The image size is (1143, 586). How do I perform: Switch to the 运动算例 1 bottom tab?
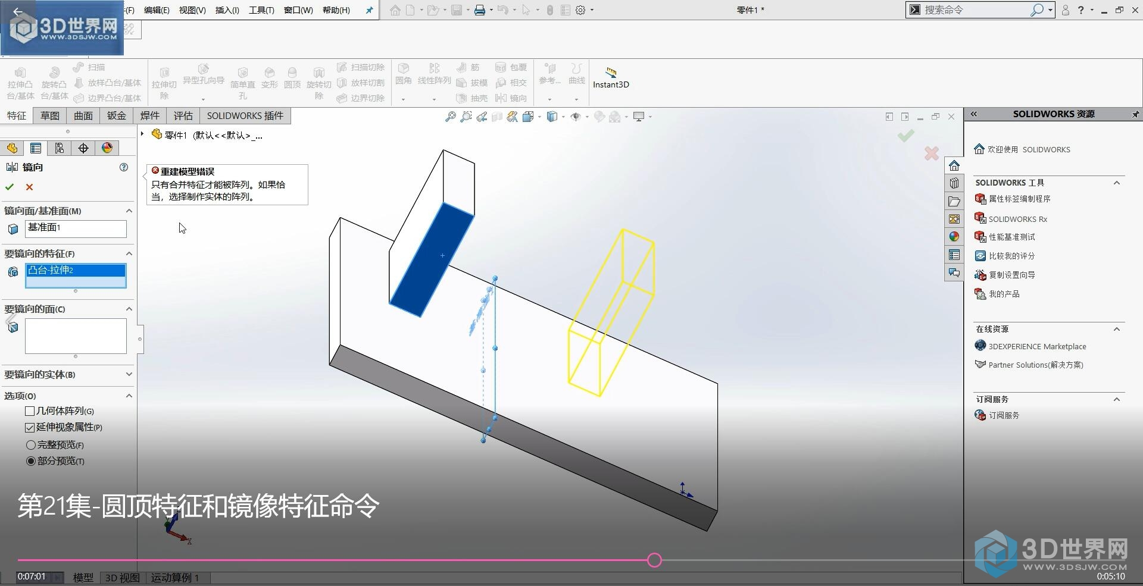(x=175, y=578)
